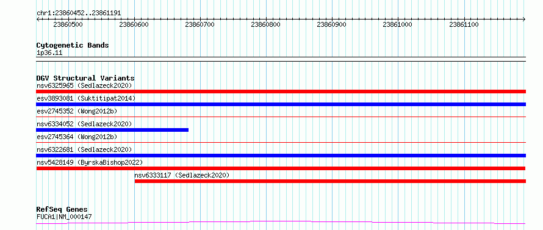Image resolution: width=543 pixels, height=230 pixels.
Task: Open the esv2745364 (Wong2012b) variant label
Action: click(77, 137)
